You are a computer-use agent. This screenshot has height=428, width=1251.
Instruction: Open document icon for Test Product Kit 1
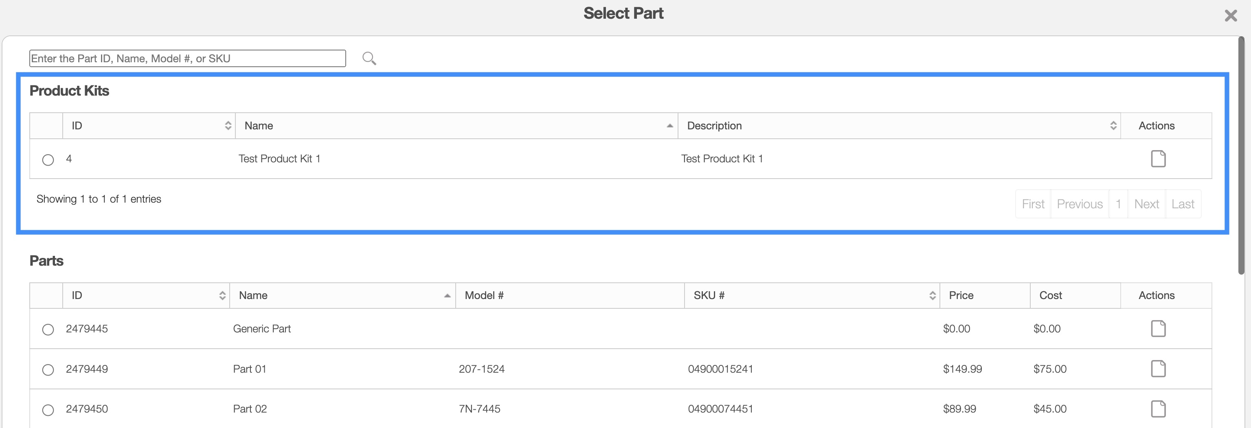tap(1158, 159)
